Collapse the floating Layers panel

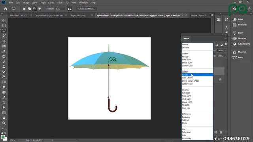223,35
